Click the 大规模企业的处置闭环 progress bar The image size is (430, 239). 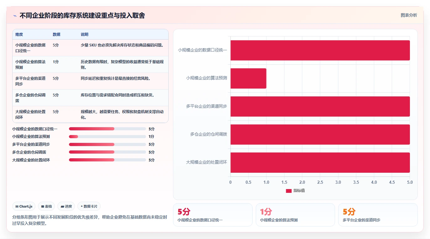(x=107, y=160)
